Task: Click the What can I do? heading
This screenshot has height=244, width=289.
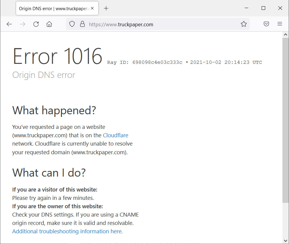Action: (x=49, y=172)
